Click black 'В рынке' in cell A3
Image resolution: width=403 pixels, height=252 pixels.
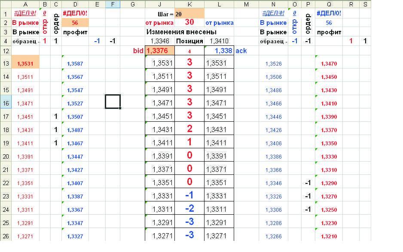(25, 32)
